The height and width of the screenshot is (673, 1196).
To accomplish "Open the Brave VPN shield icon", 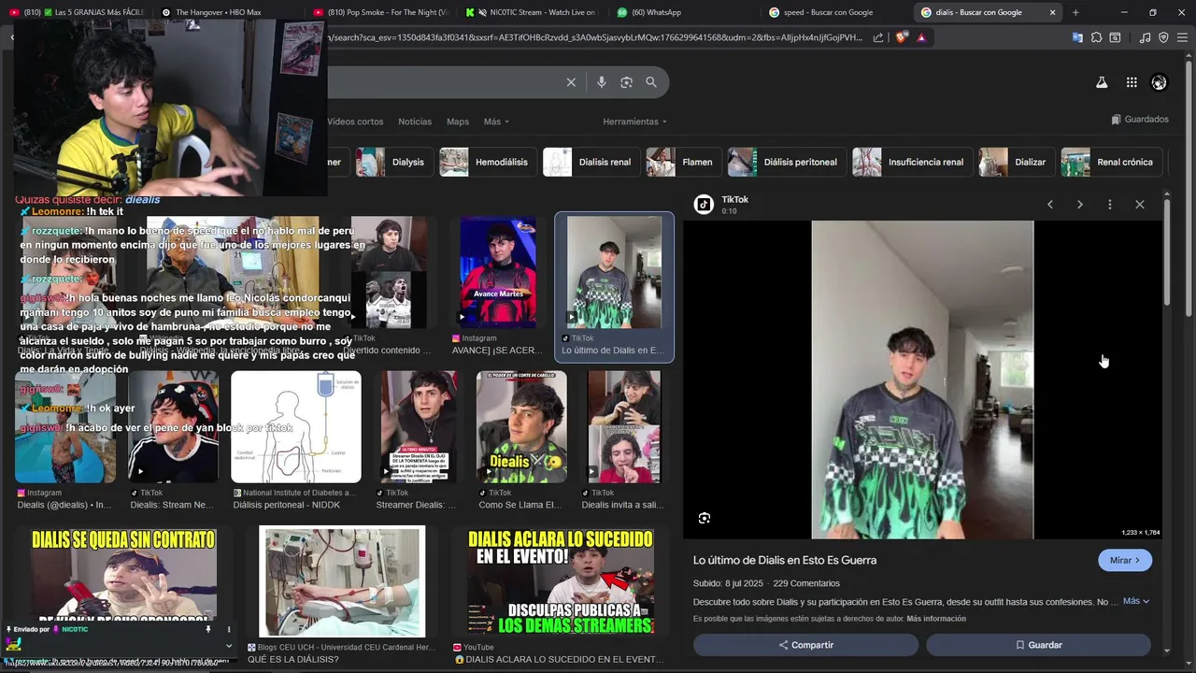I will (x=1163, y=37).
